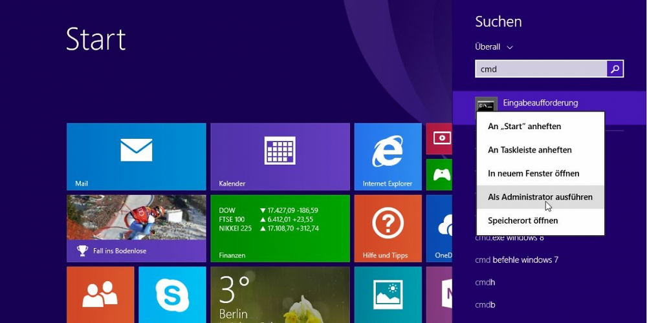The height and width of the screenshot is (323, 647).
Task: Click the cmd search input field
Action: (541, 69)
